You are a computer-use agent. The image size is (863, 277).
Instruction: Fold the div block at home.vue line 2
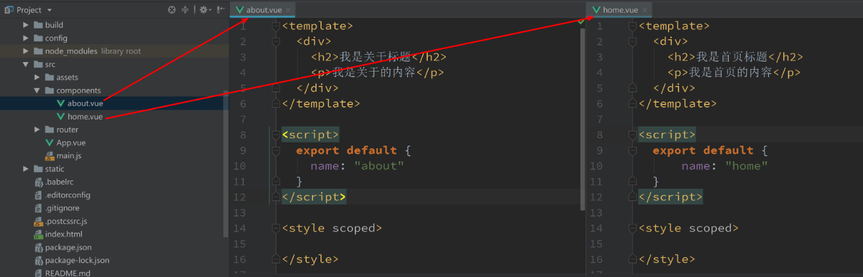click(x=632, y=42)
